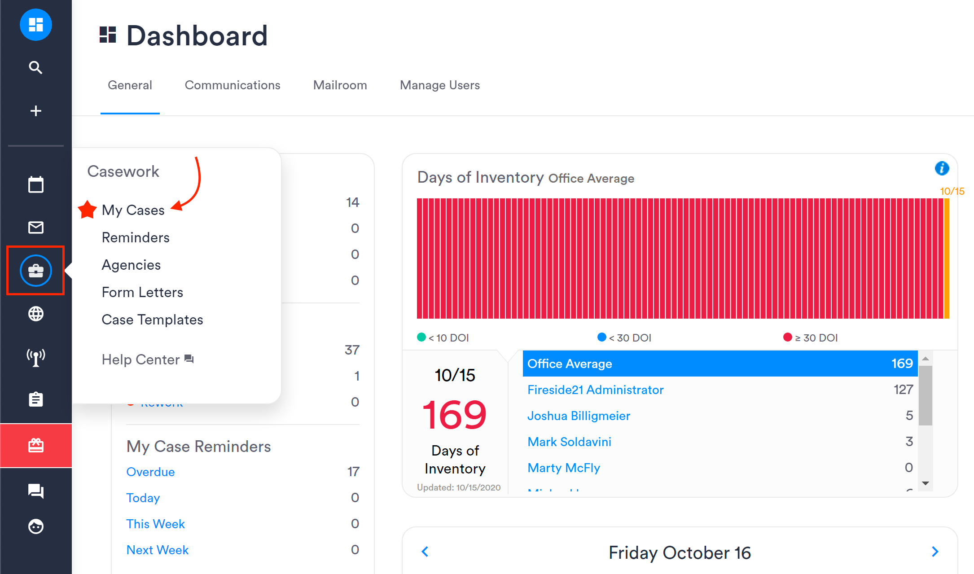The image size is (974, 574).
Task: Open the clipboard icon in sidebar
Action: point(35,399)
